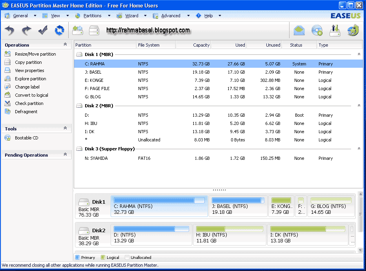Viewport: 366px width, 271px height.
Task: Click the Redo arrow toolbar icon
Action: [x=26, y=31]
